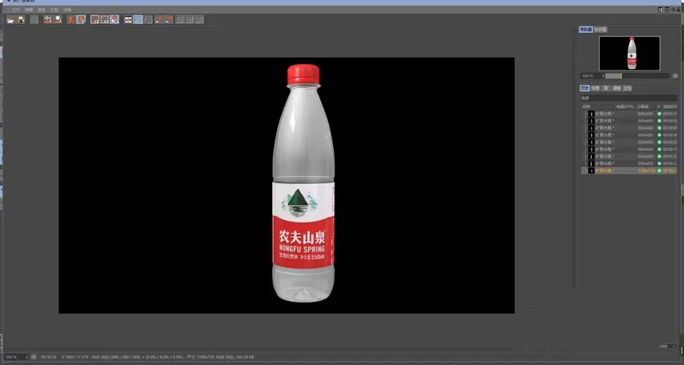
Task: Click thumbnail of the 1280x720 history entry
Action: (592, 170)
